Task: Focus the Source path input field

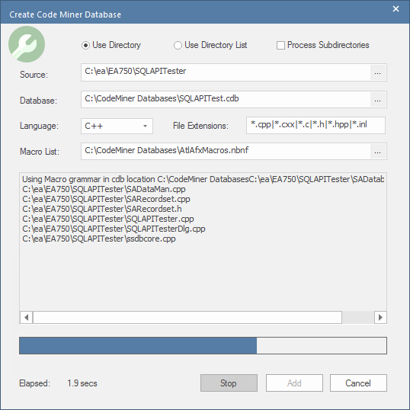Action: click(x=226, y=72)
